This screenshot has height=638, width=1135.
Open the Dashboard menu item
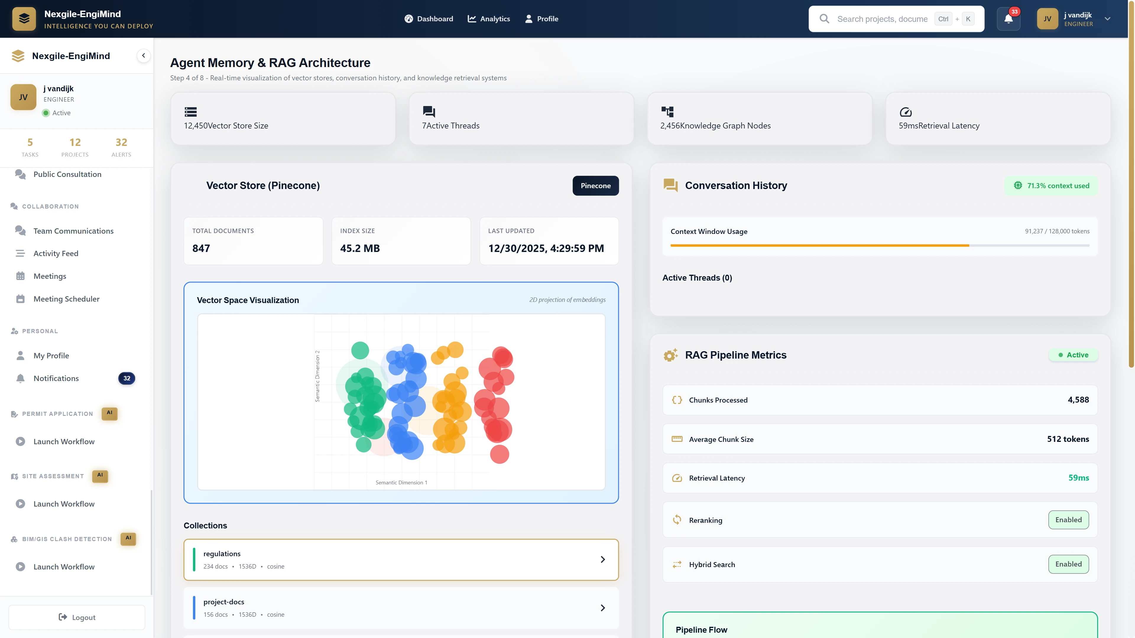[x=429, y=19]
